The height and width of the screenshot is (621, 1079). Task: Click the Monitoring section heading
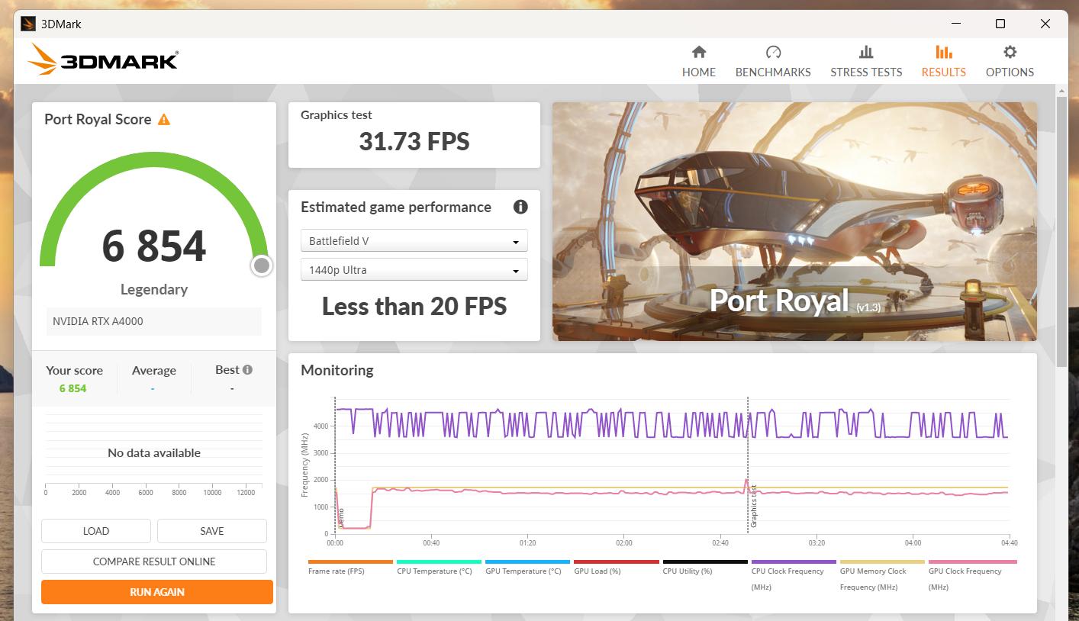tap(337, 370)
